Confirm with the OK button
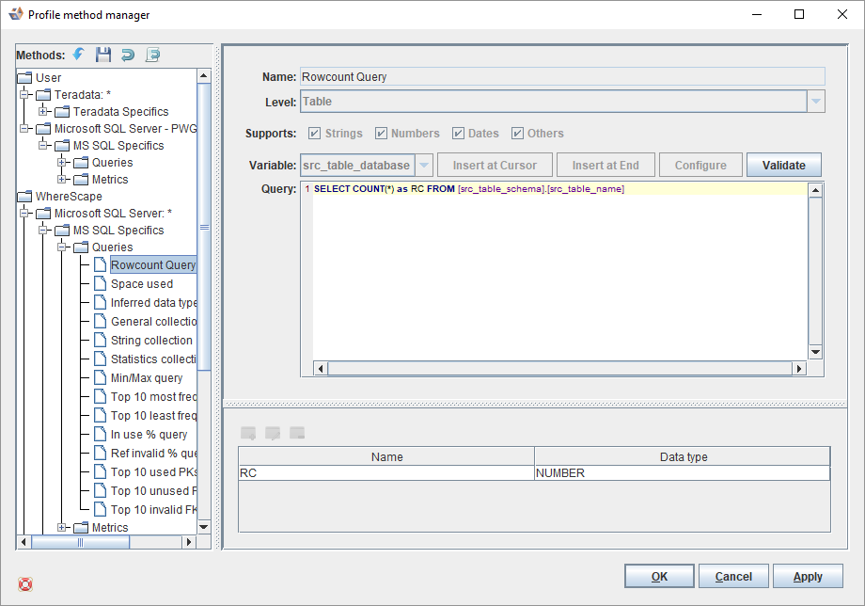 [659, 576]
